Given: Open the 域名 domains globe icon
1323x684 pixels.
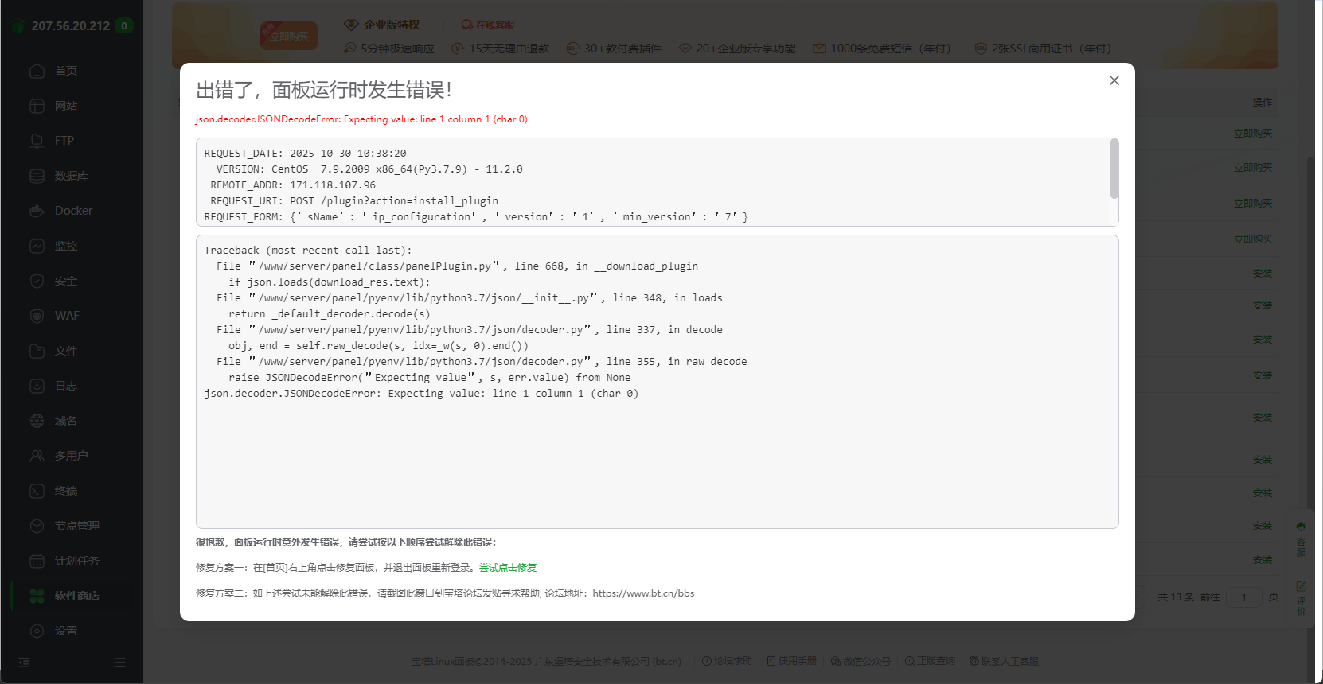Looking at the screenshot, I should tap(37, 421).
